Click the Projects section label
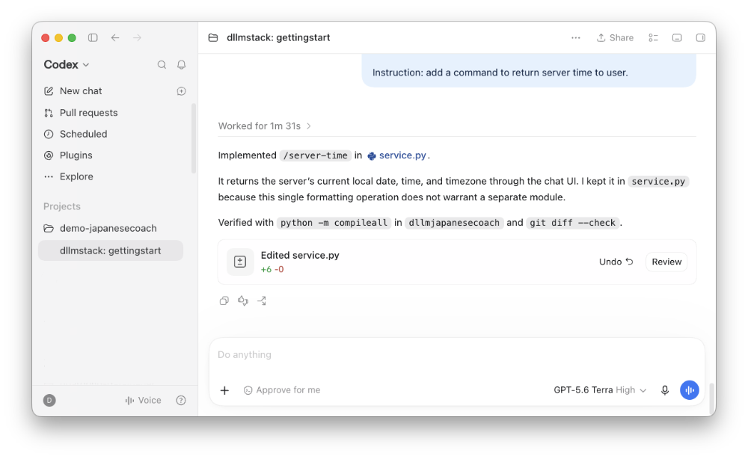The width and height of the screenshot is (748, 459). (x=62, y=206)
